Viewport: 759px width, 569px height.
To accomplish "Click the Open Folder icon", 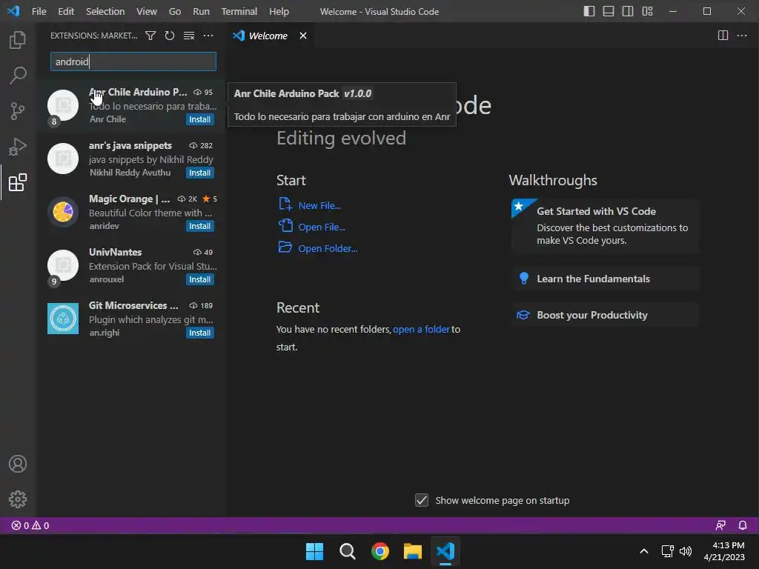I will tap(285, 247).
